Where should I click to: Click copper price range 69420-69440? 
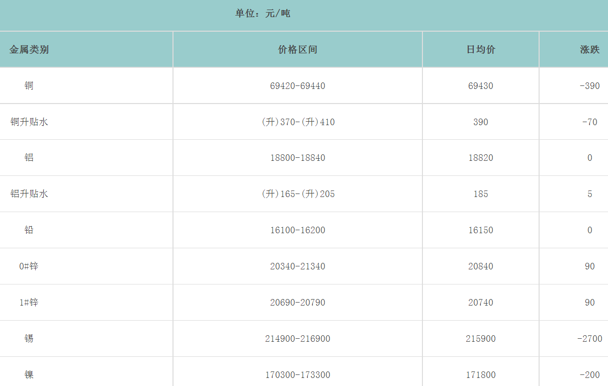(298, 86)
